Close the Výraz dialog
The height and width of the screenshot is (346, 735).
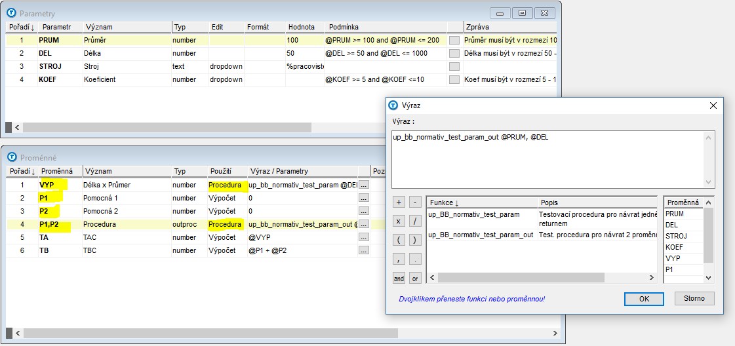[x=713, y=106]
